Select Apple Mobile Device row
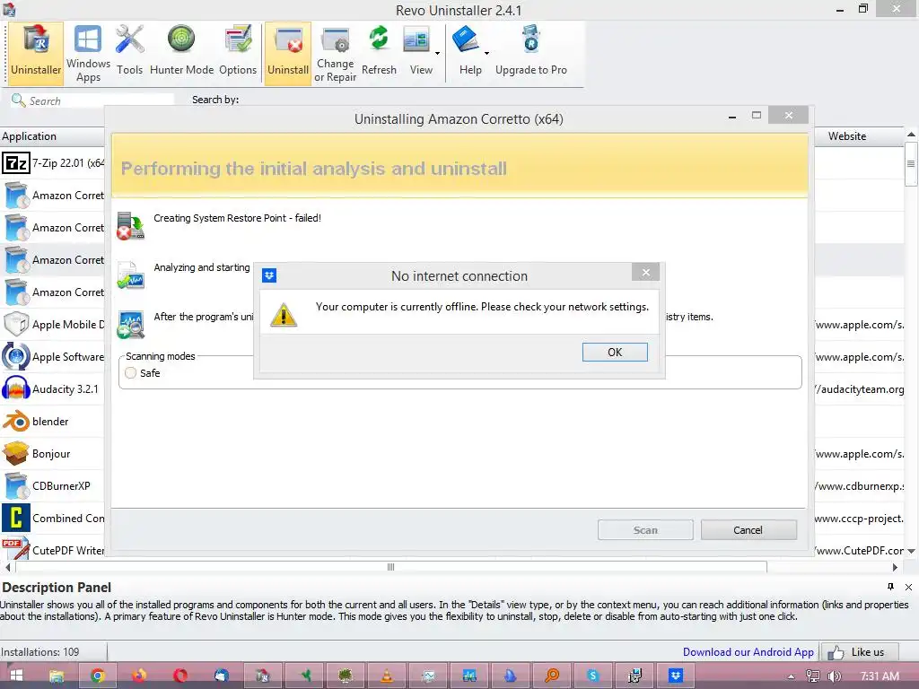This screenshot has width=919, height=689. point(53,324)
